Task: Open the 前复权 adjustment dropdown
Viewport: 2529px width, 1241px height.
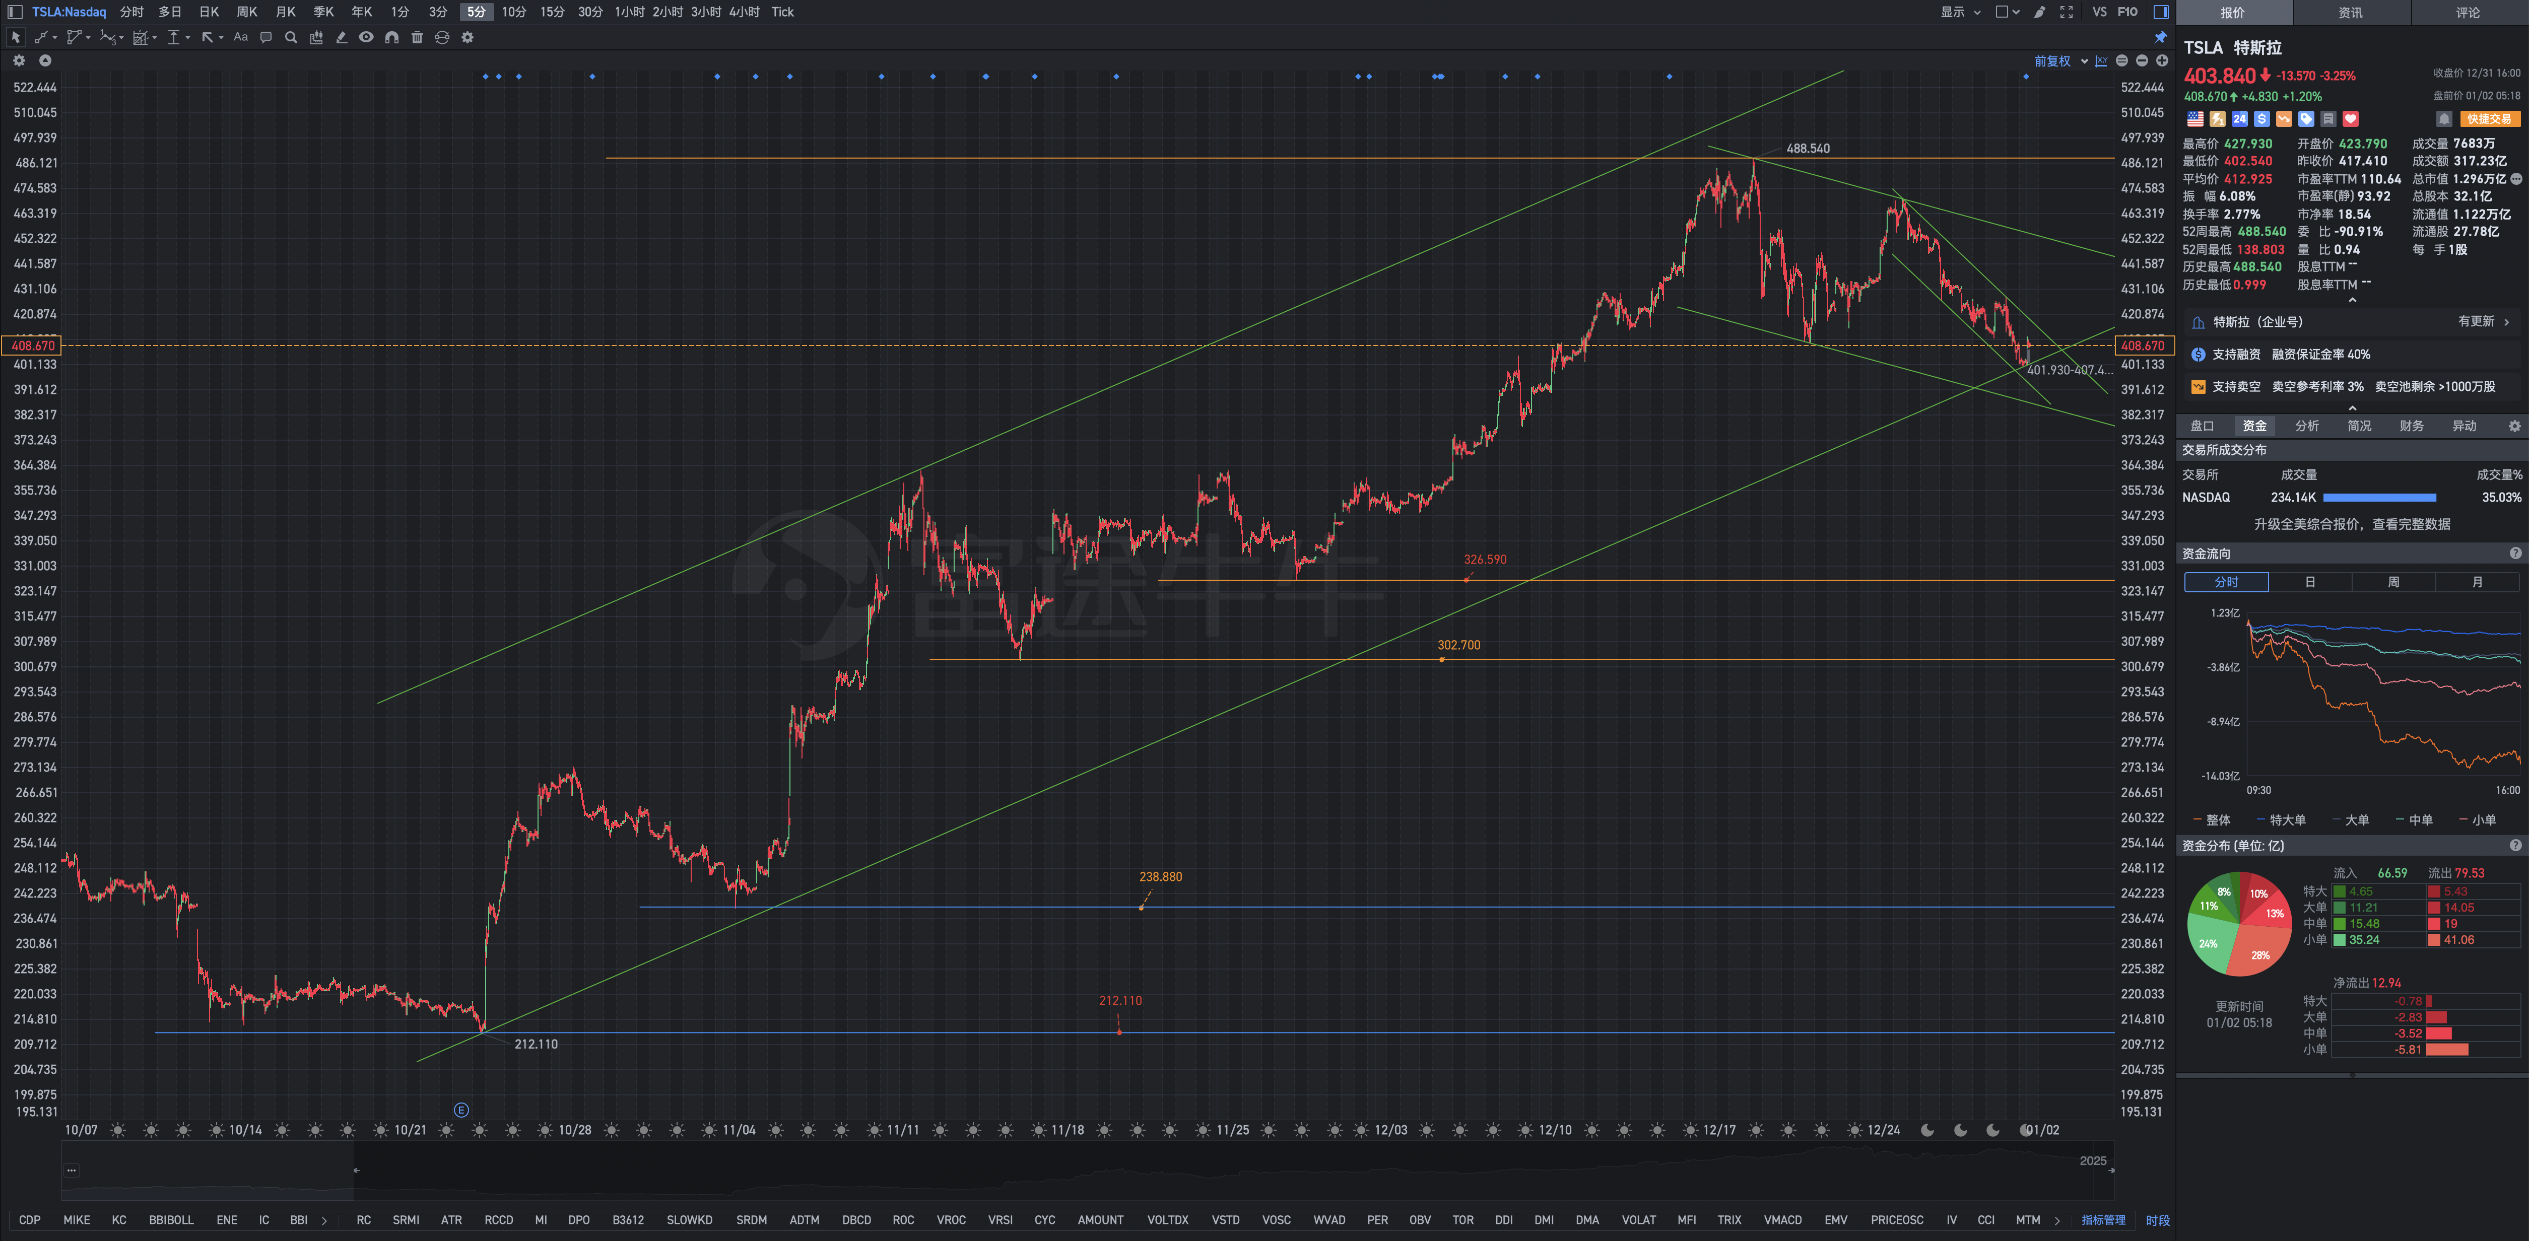Action: pyautogui.click(x=2059, y=61)
